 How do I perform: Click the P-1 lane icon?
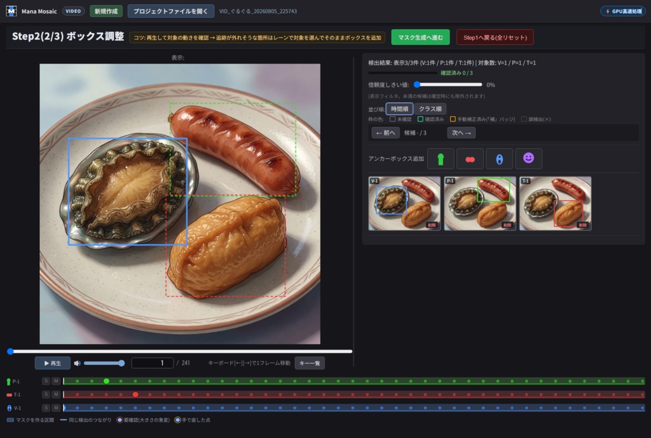(x=9, y=382)
